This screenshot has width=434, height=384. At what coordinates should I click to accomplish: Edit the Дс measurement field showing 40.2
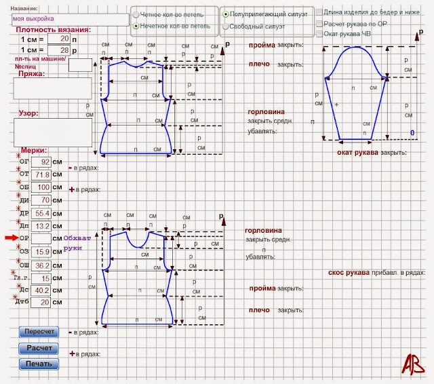(x=41, y=290)
